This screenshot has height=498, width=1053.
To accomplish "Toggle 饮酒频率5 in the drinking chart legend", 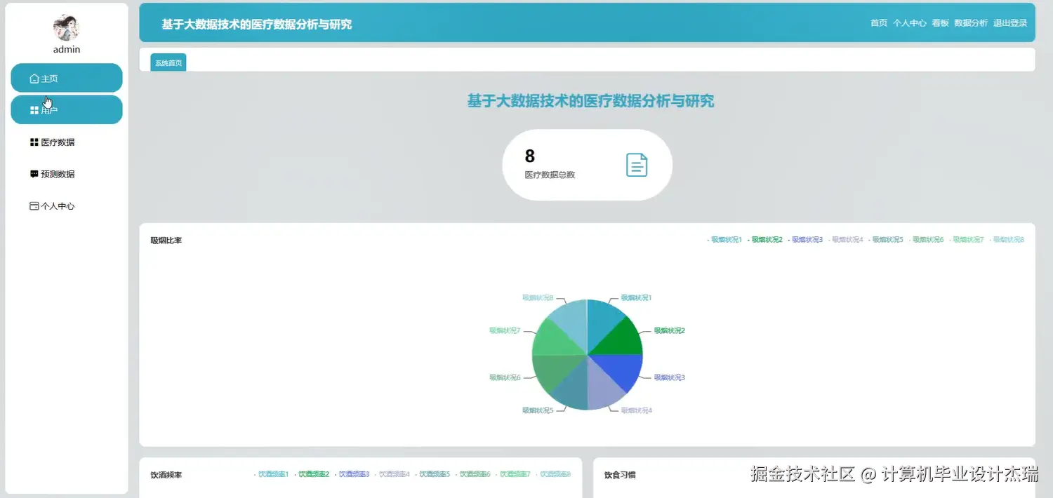I will [x=432, y=475].
